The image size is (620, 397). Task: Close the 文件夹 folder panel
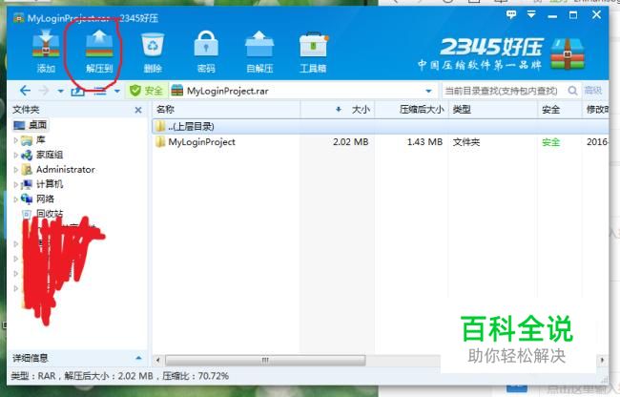[x=138, y=110]
